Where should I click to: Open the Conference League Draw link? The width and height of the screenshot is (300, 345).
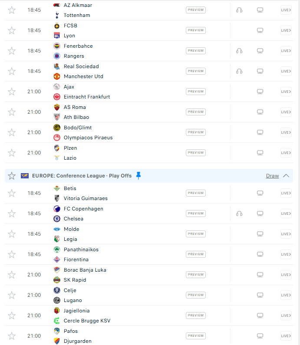pos(272,176)
